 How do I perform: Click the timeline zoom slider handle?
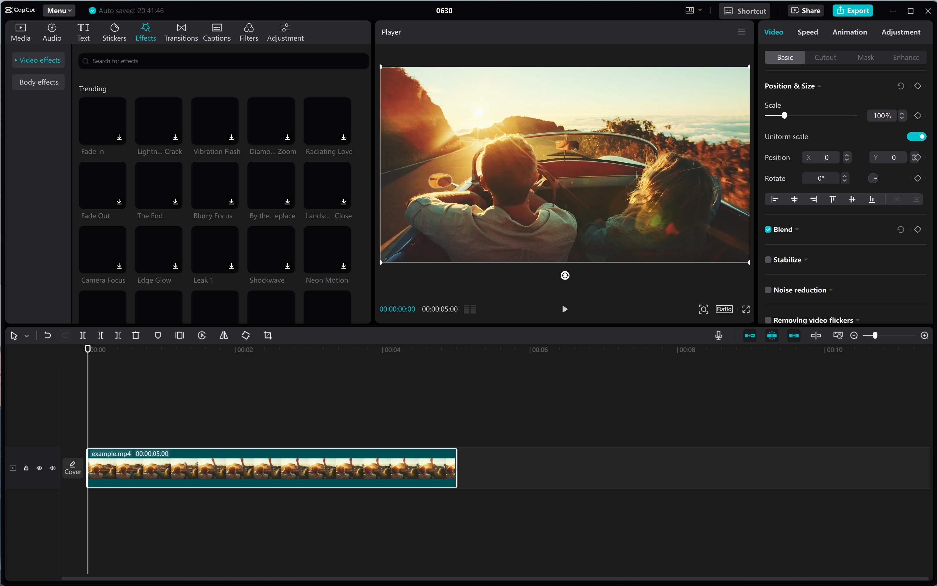[x=875, y=336]
